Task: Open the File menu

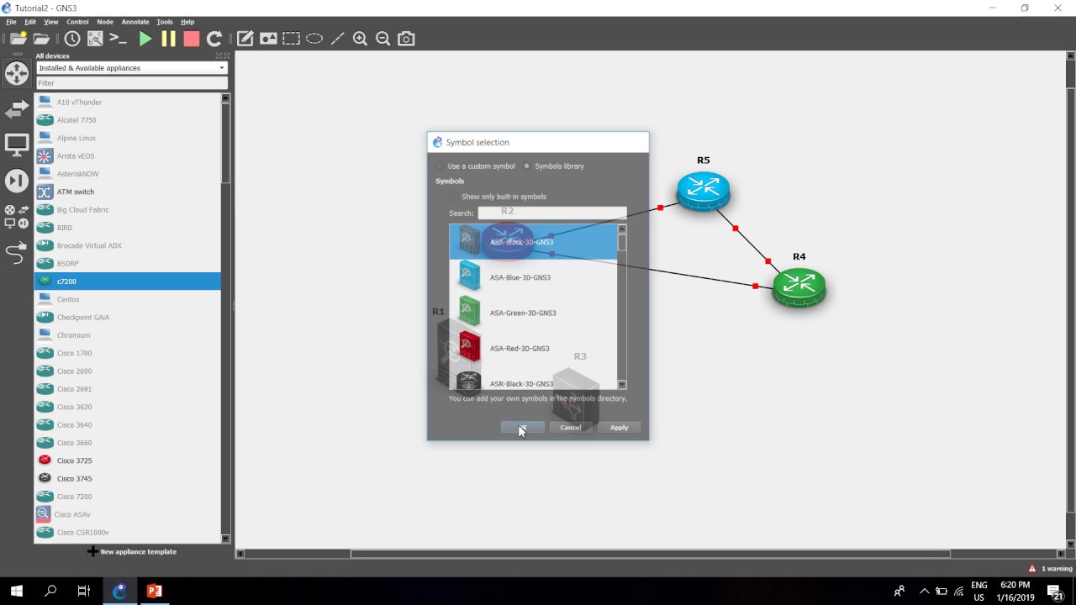Action: (x=12, y=22)
